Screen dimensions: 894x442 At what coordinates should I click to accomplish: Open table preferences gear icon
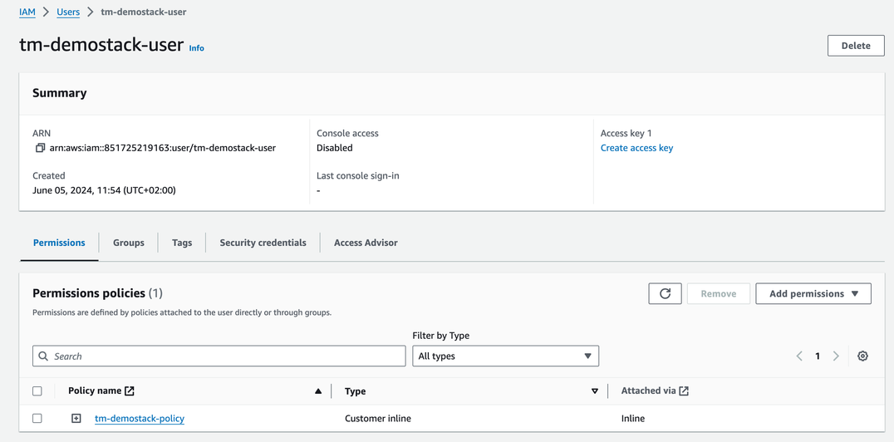tap(862, 356)
